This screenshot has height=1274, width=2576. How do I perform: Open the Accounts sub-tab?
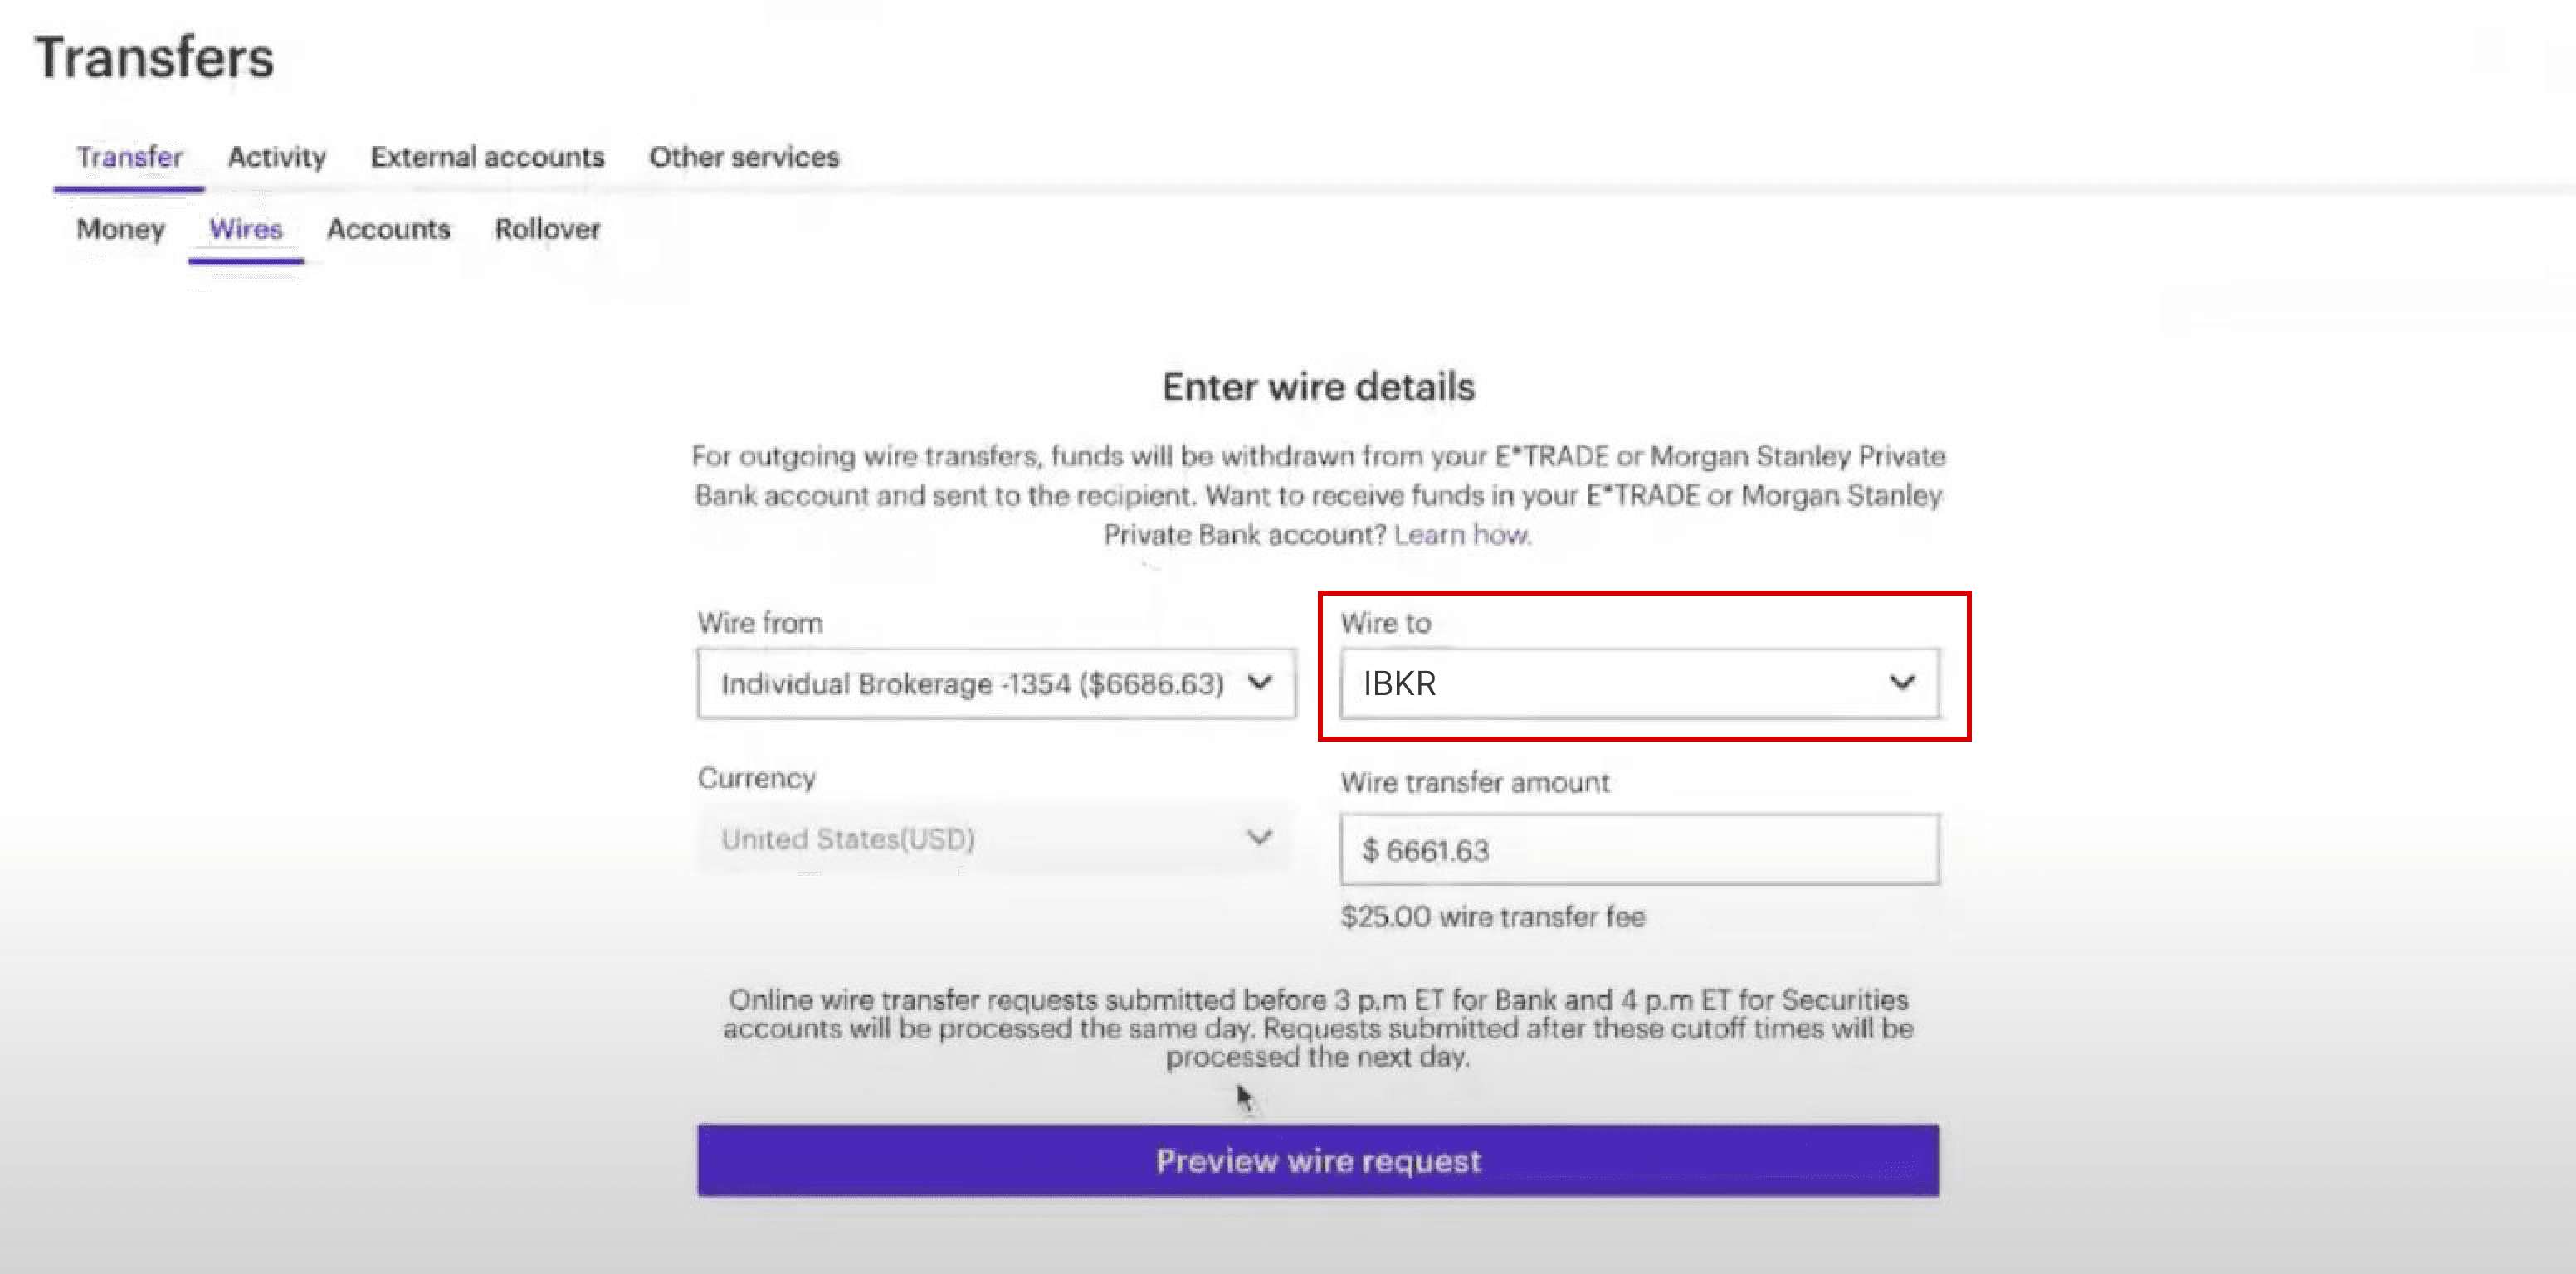388,229
